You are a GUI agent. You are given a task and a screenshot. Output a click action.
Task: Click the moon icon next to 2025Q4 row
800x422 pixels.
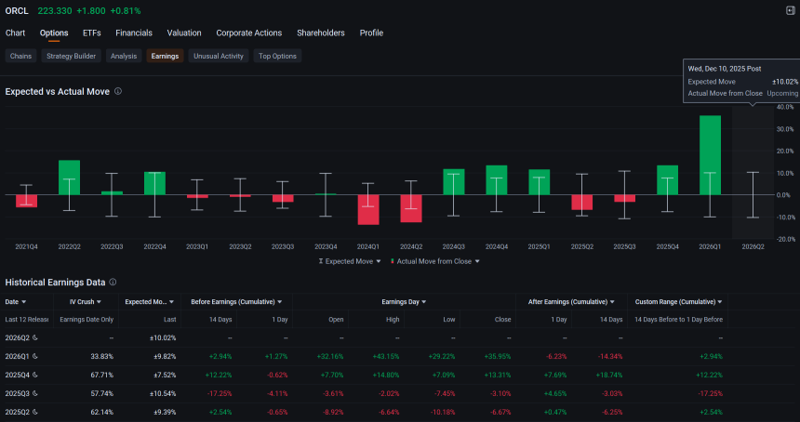click(x=35, y=375)
